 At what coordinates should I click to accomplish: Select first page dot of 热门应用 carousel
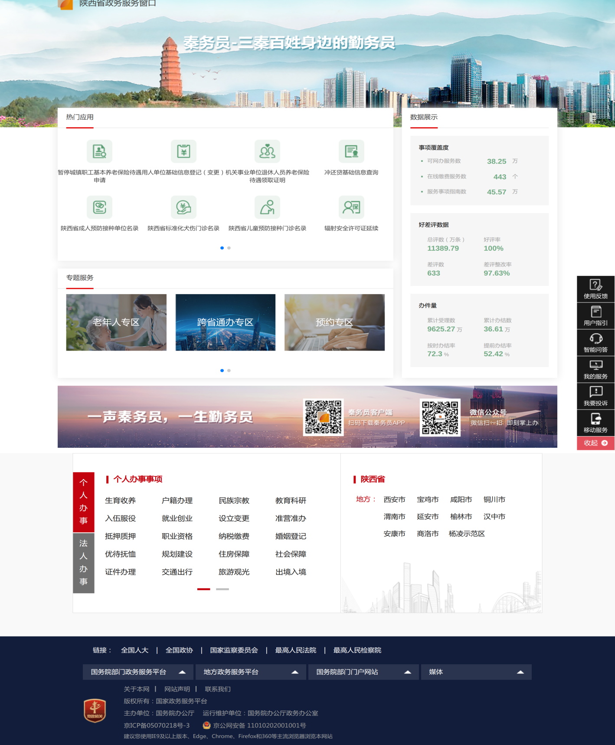click(222, 248)
